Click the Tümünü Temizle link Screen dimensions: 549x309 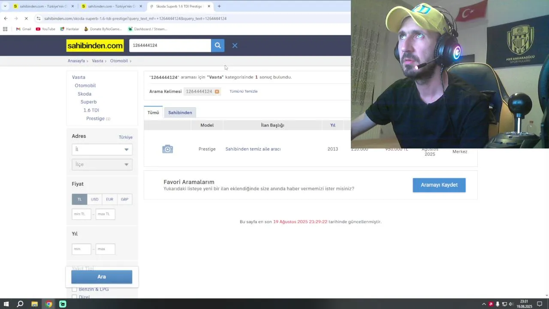coord(243,91)
